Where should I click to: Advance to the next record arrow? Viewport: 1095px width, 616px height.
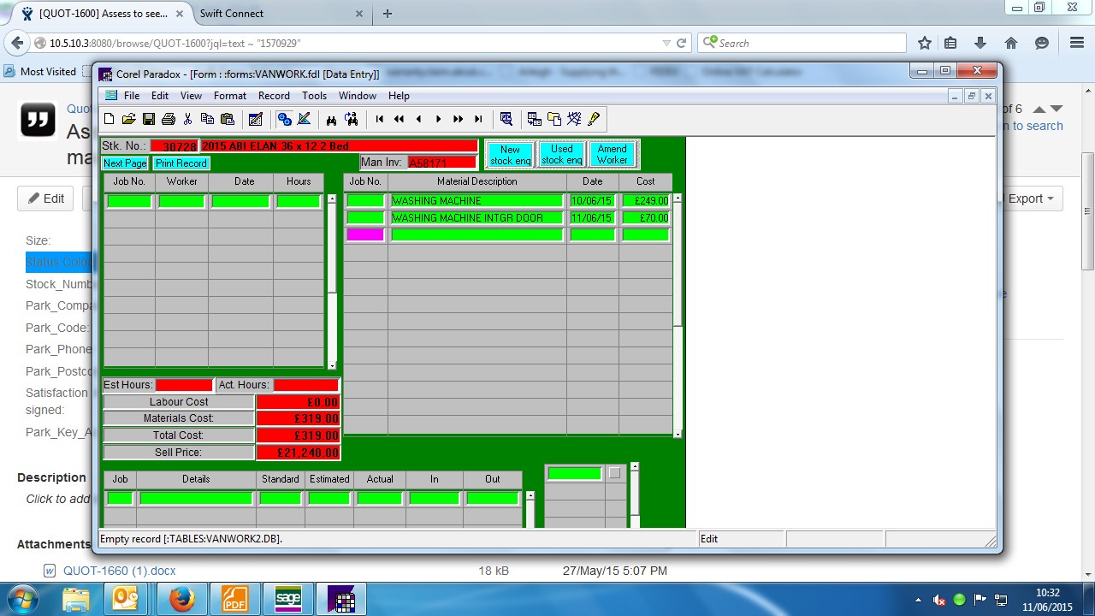point(438,119)
